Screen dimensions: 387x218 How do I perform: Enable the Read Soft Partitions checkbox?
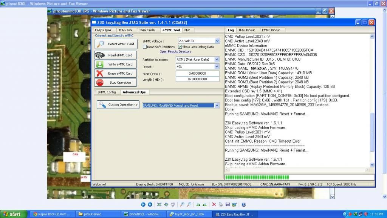click(x=145, y=47)
